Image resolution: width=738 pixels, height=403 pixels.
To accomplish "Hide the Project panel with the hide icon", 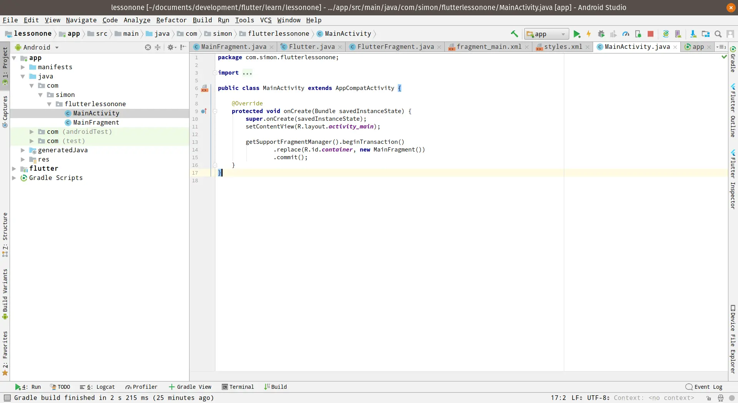I will 183,47.
